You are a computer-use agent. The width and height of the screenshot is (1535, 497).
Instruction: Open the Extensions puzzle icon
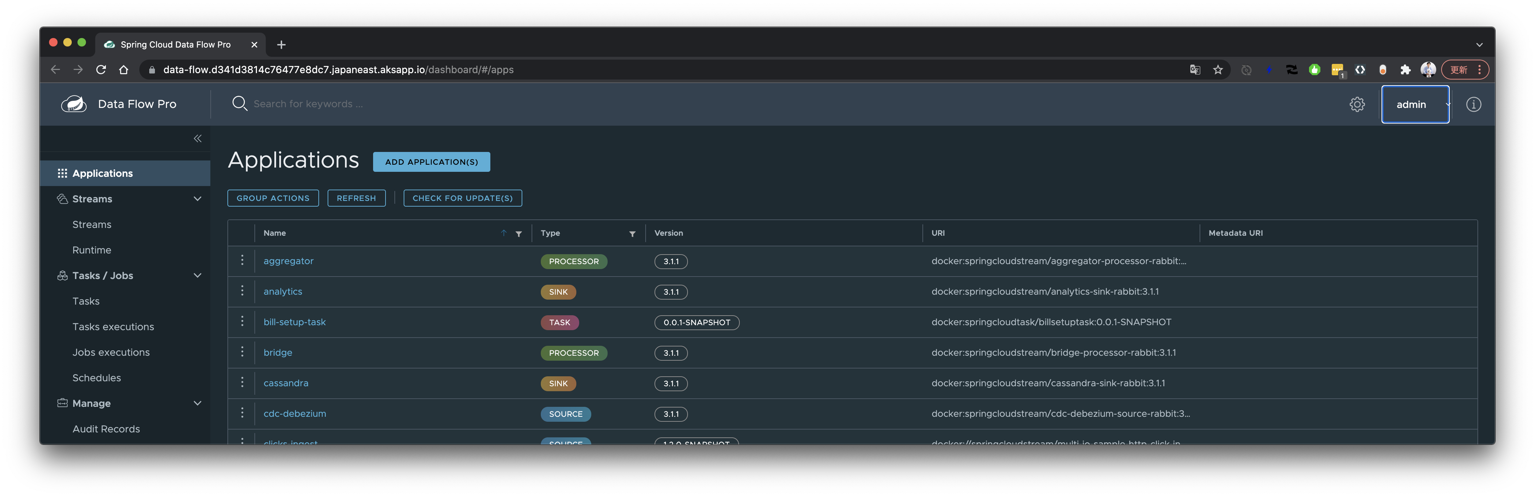pyautogui.click(x=1405, y=70)
